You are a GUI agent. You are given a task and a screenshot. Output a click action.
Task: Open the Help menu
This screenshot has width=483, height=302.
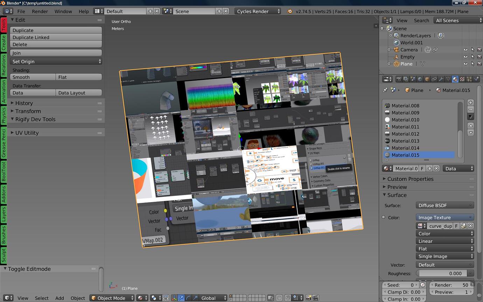point(84,11)
